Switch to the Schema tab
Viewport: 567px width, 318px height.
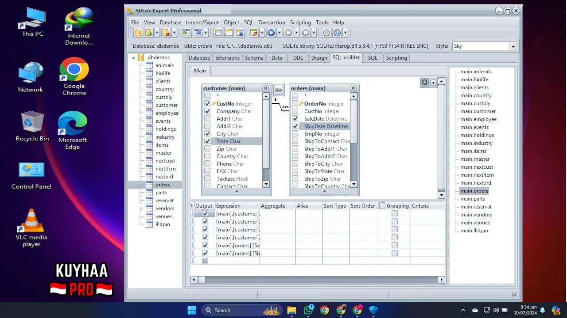click(254, 58)
